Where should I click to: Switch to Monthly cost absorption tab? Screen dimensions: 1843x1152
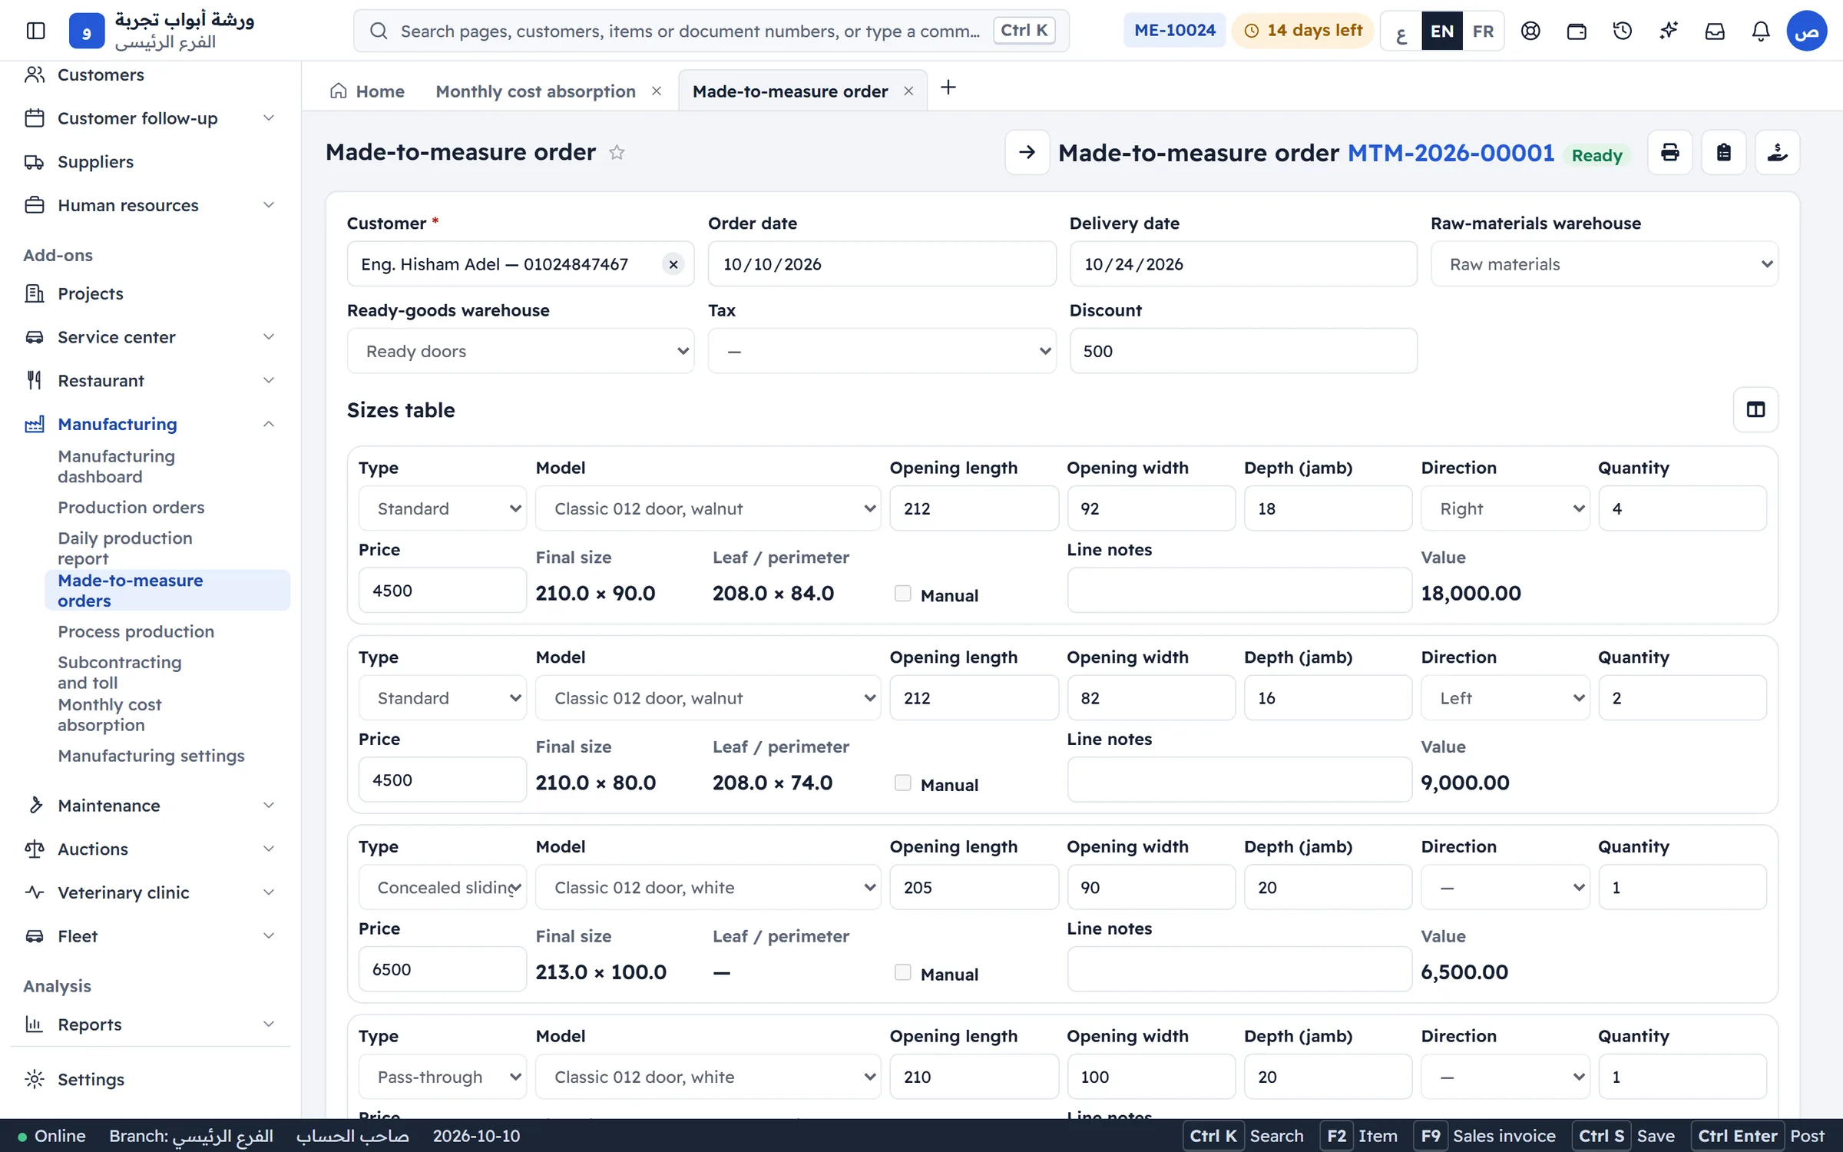(535, 91)
